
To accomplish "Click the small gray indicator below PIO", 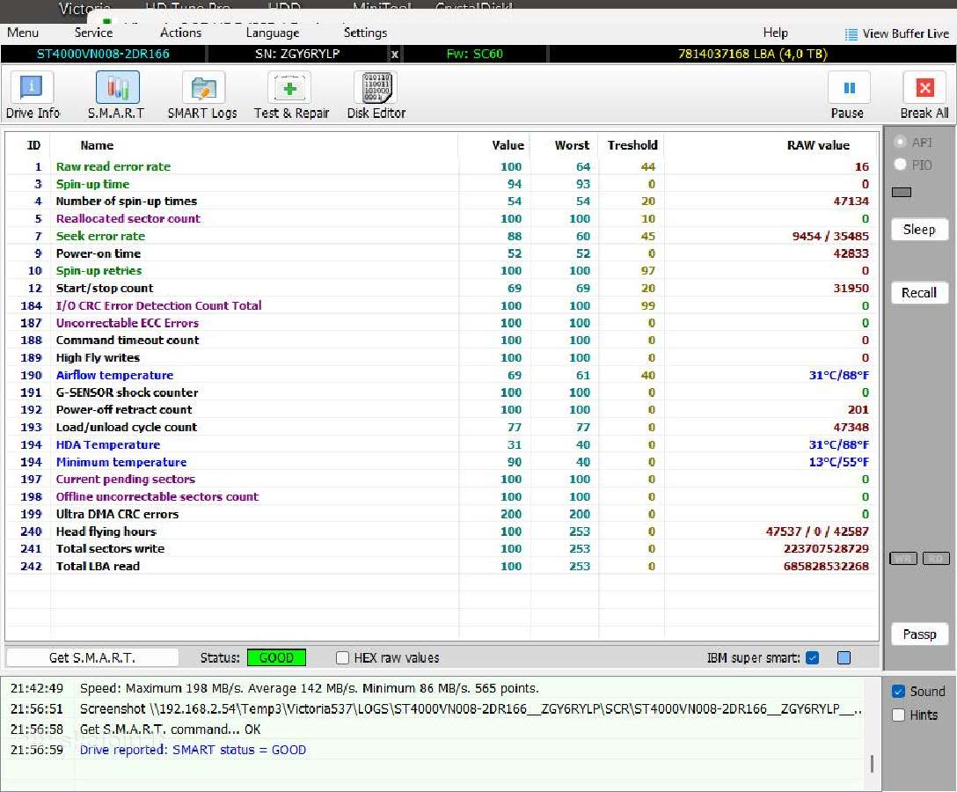I will pos(902,193).
